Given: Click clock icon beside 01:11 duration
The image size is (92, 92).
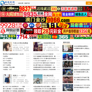Looking at the screenshot, I should point(75,59).
